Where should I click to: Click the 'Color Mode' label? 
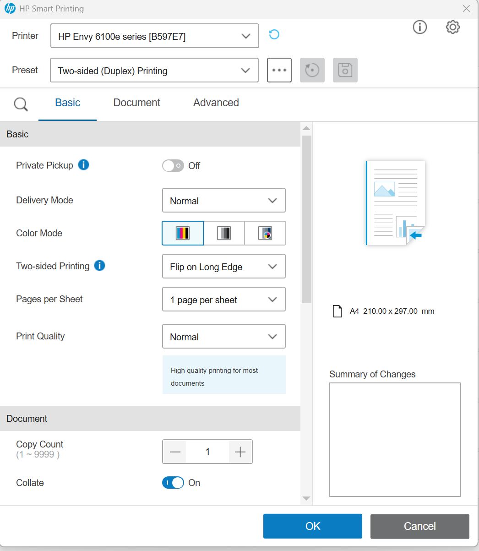39,233
